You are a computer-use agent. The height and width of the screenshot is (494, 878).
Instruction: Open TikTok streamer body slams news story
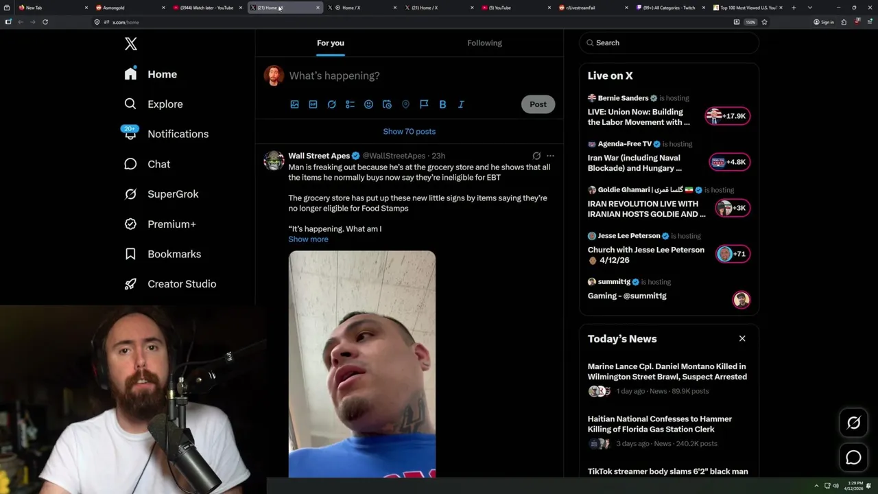coord(668,471)
